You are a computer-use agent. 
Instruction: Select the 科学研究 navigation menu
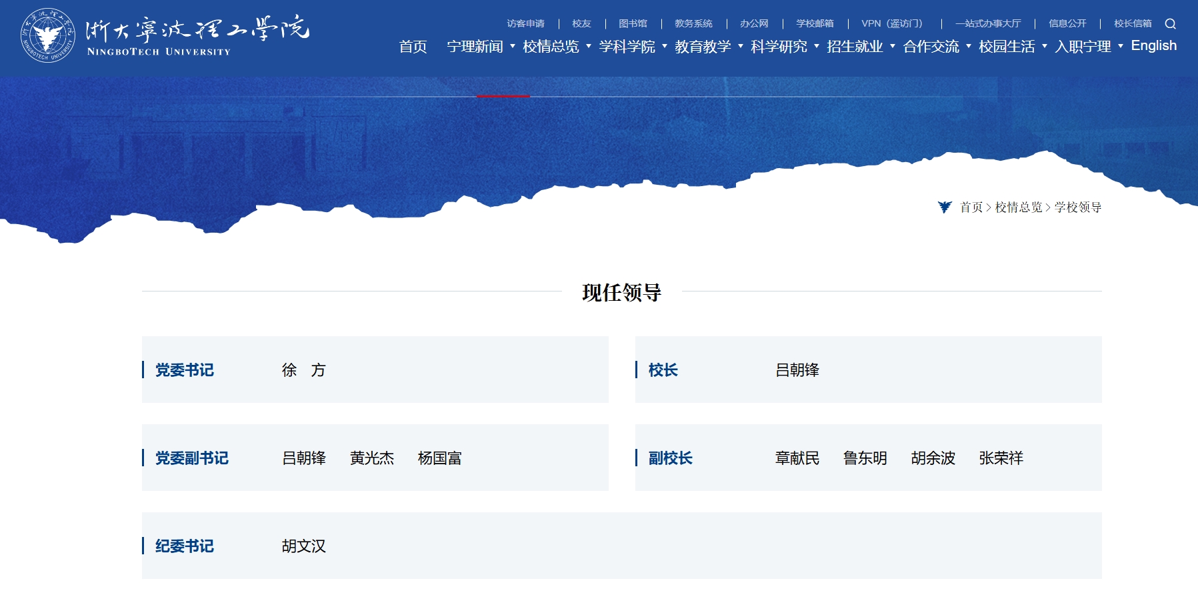[x=779, y=47]
